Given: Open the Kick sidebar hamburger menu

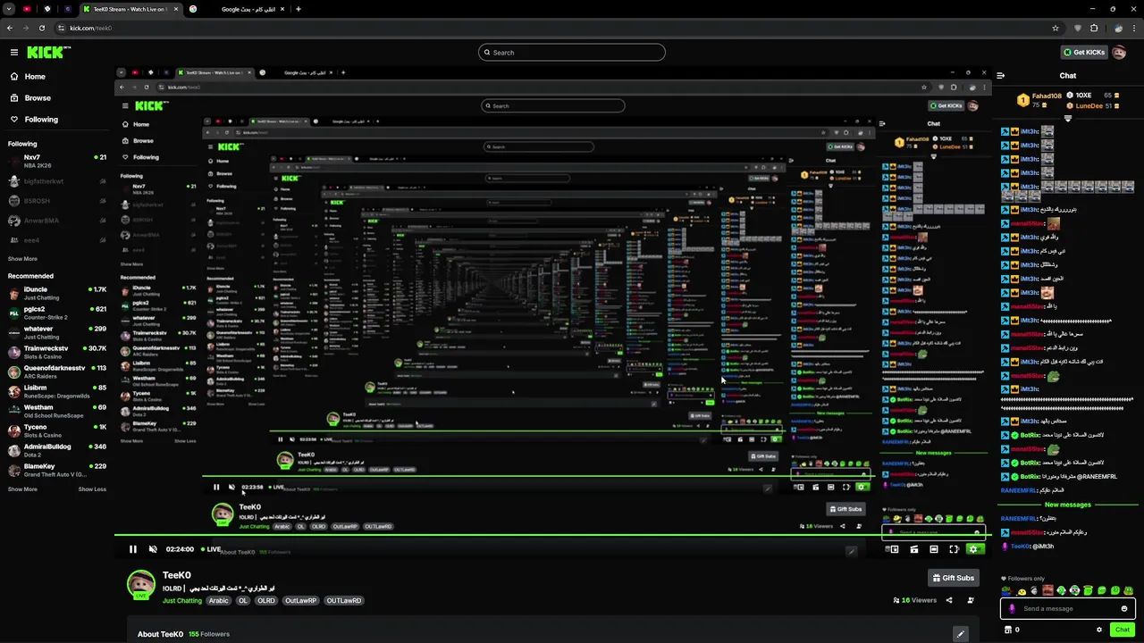Looking at the screenshot, I should (14, 53).
